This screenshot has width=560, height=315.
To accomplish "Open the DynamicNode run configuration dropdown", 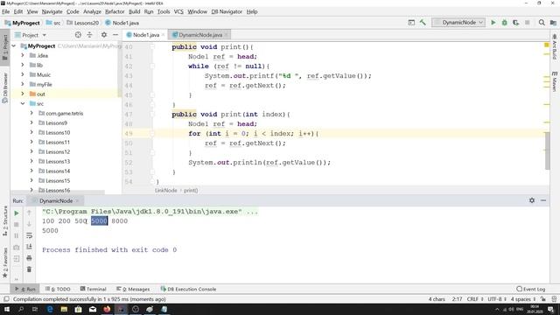I will 458,23.
